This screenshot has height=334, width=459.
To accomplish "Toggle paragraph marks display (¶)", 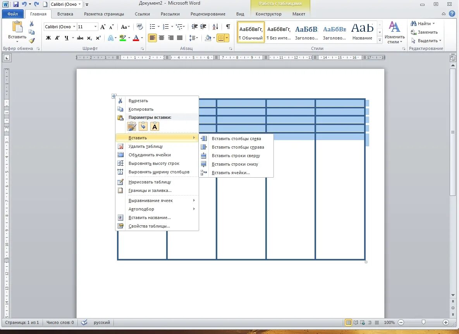I will [228, 27].
